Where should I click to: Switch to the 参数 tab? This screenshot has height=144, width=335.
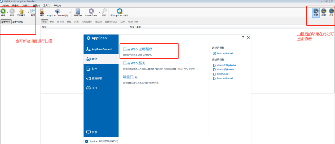[x=52, y=22]
